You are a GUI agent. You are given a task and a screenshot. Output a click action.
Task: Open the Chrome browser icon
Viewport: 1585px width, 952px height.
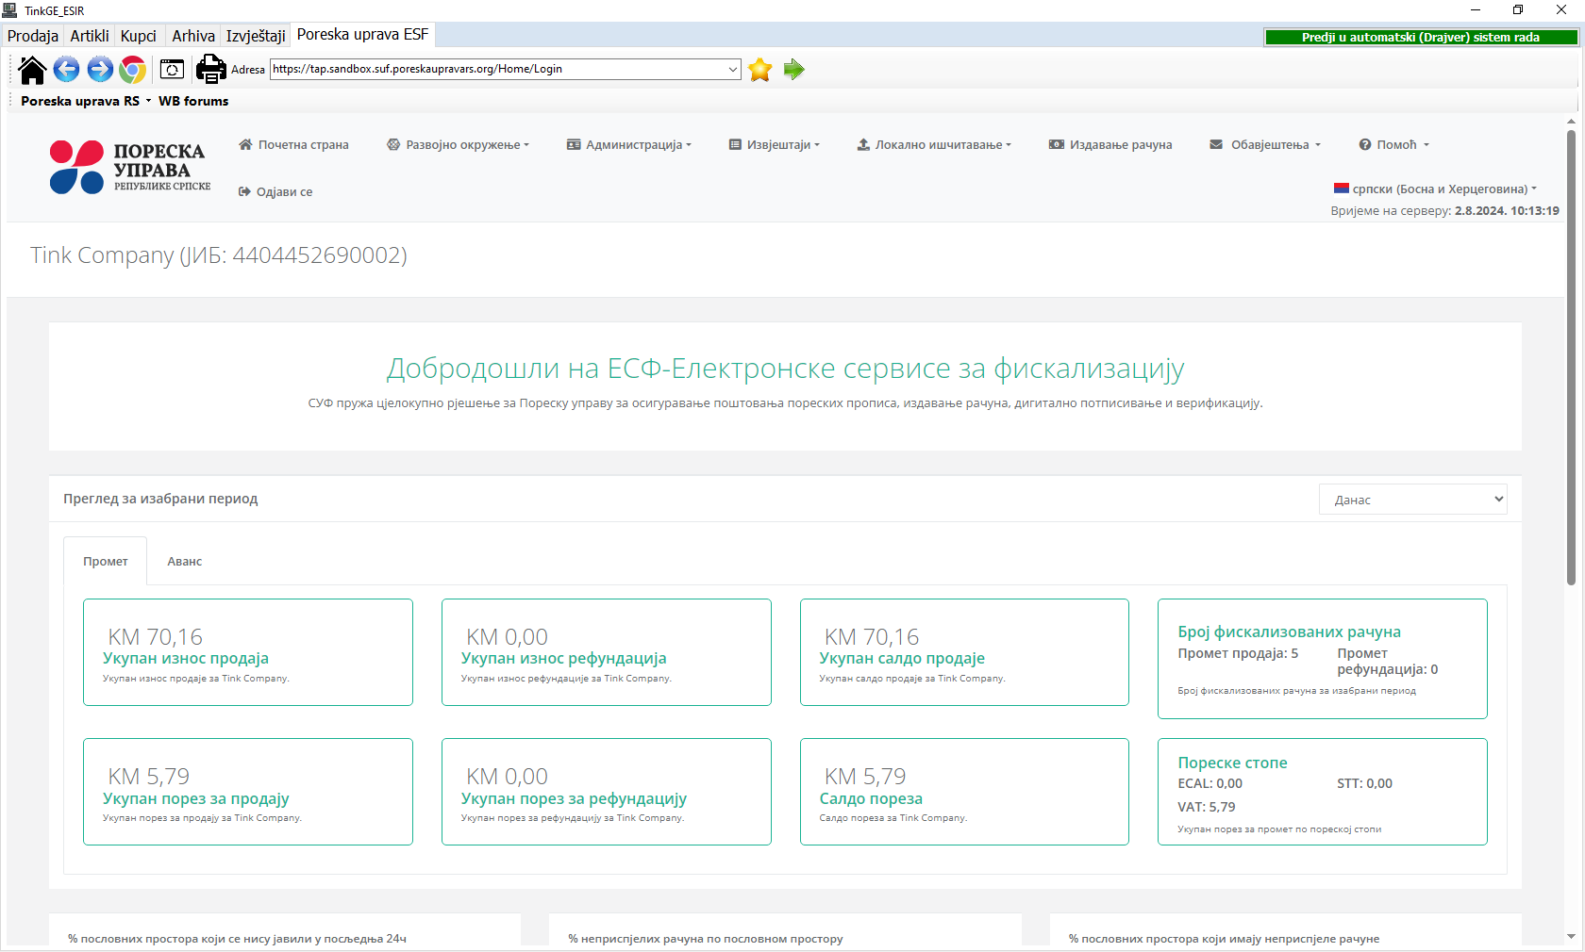click(133, 70)
